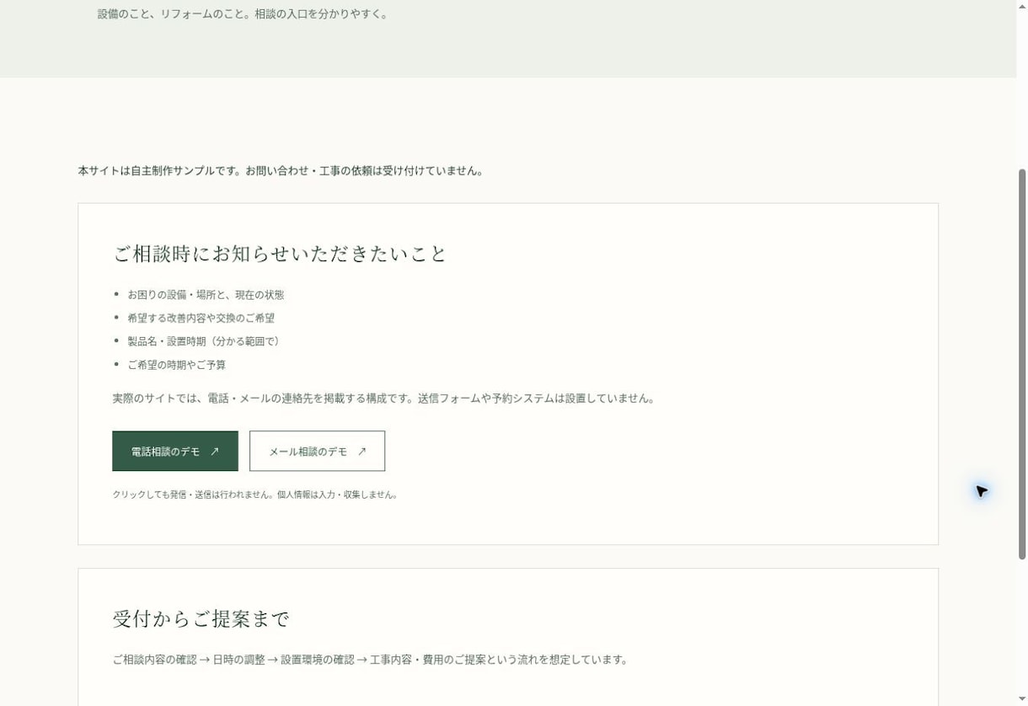Click the paragraph starting 実際のサイトでは
Image resolution: width=1028 pixels, height=706 pixels.
(x=385, y=398)
